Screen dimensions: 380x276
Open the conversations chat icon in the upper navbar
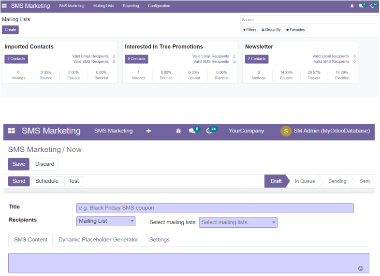[361, 6]
